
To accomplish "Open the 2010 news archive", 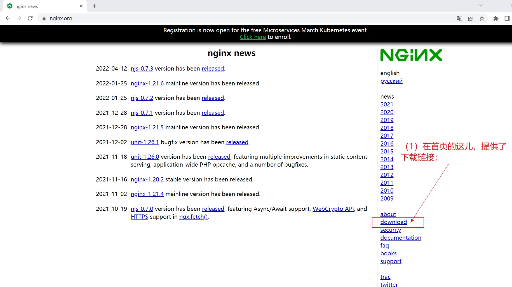I will pyautogui.click(x=387, y=191).
